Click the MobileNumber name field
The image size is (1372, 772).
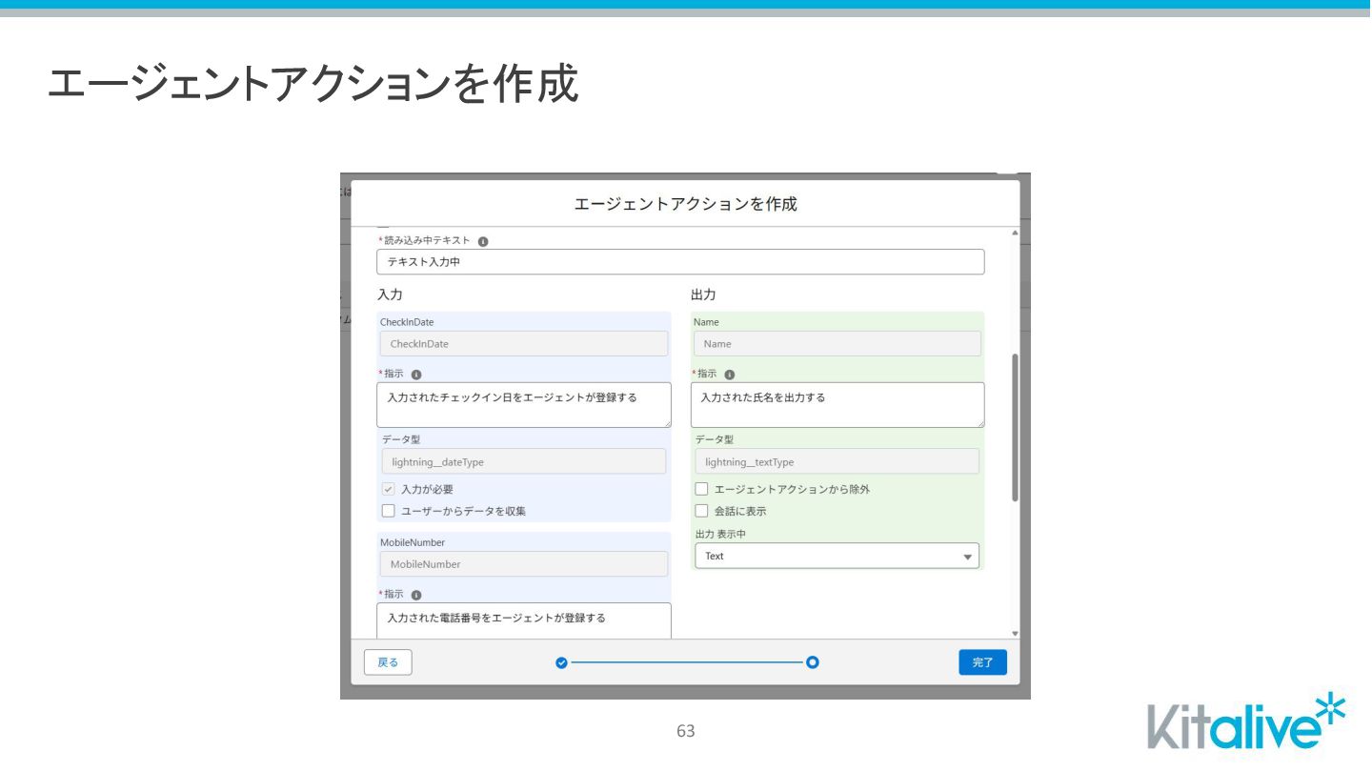pyautogui.click(x=524, y=564)
